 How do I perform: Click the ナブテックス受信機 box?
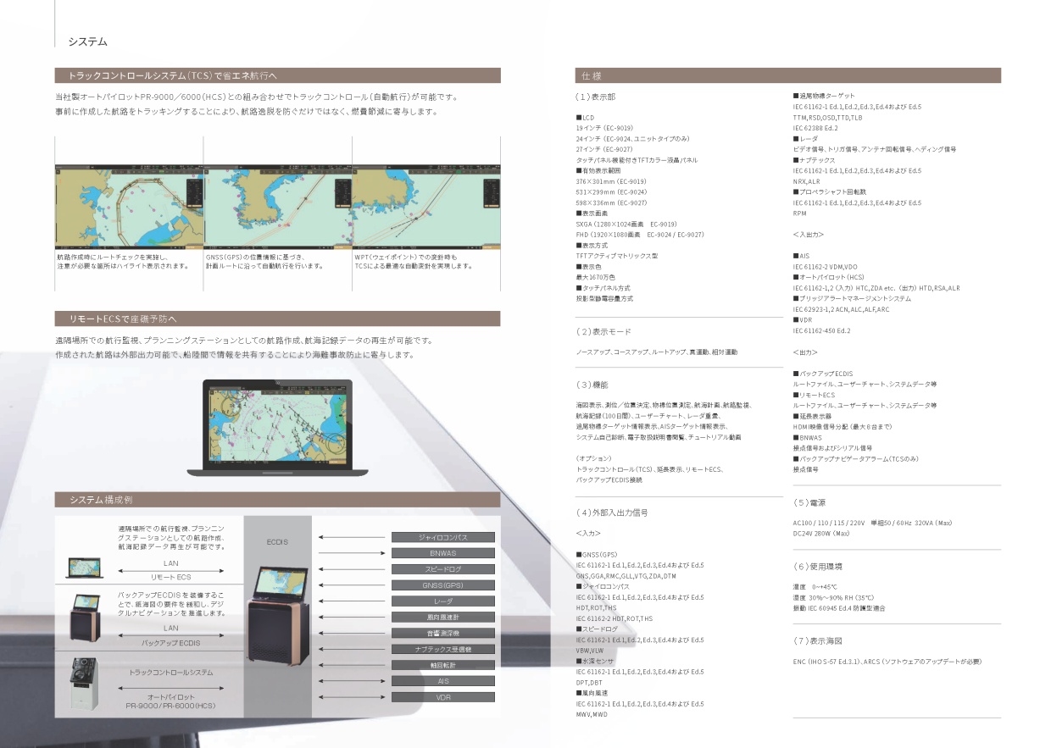[442, 649]
